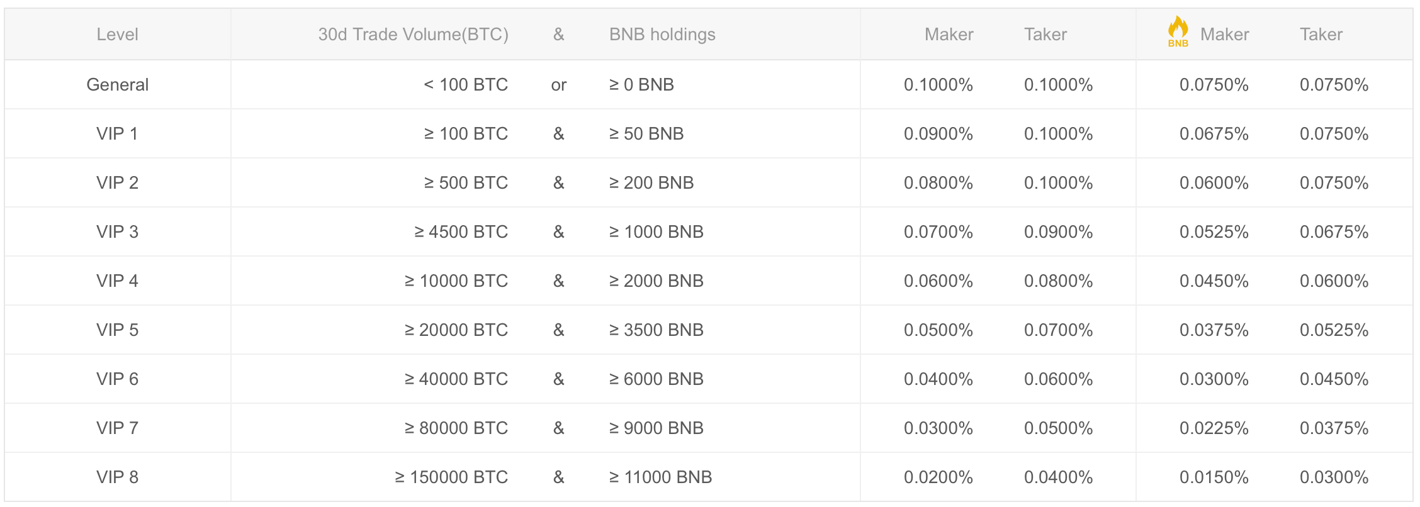
Task: Click the BNB flame icon in header
Action: coord(1178,31)
